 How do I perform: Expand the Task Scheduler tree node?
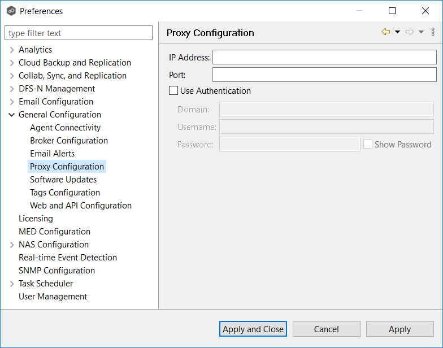(12, 284)
